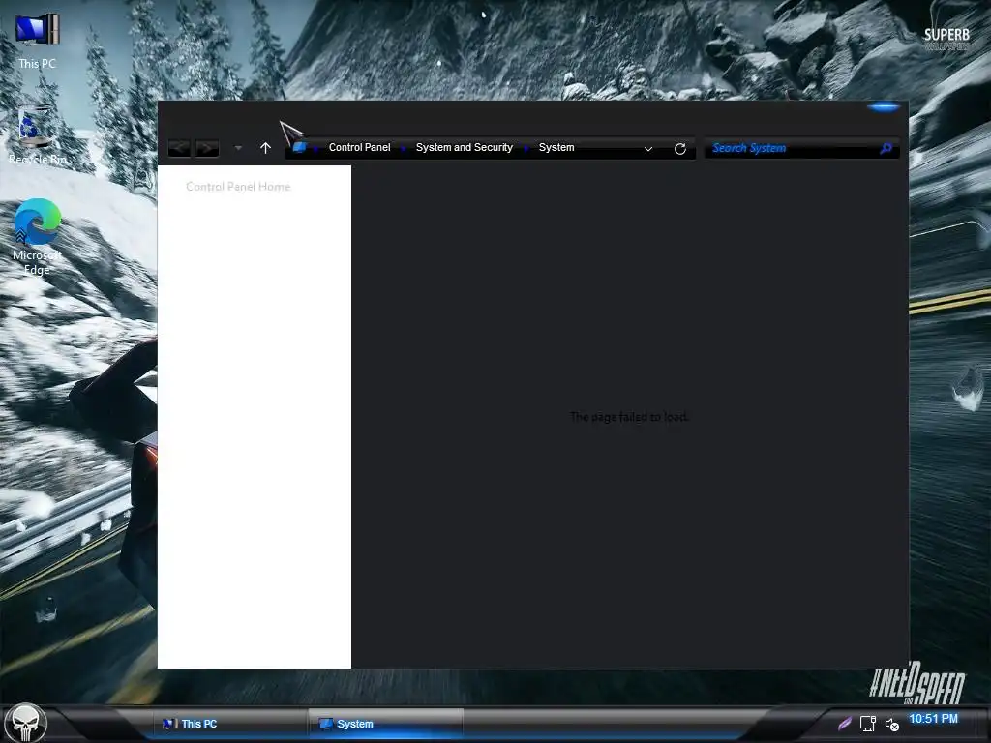The image size is (991, 743).
Task: Open the 10:51 PM clock
Action: (934, 719)
